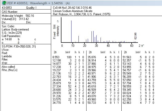Click 2θ value 14.877

pos(57,64)
